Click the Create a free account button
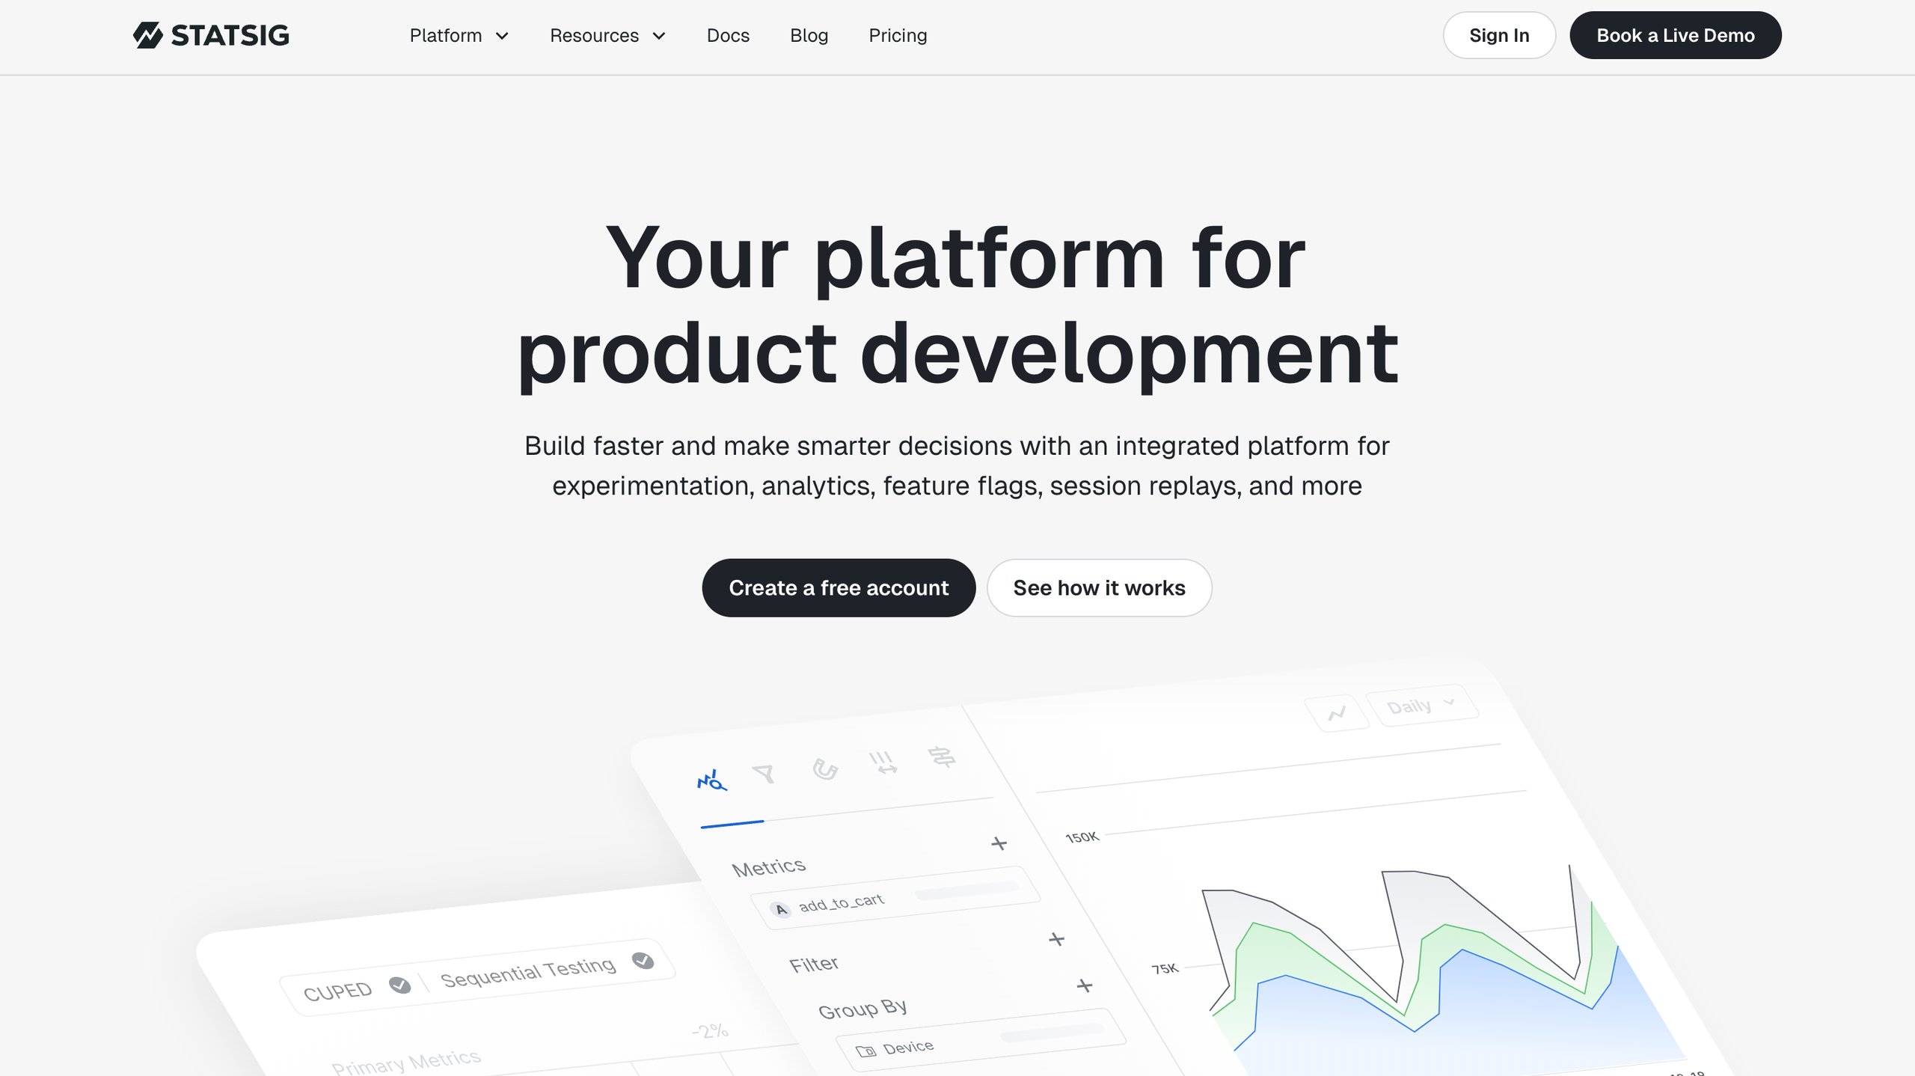Screen dimensions: 1915x1076 [839, 587]
